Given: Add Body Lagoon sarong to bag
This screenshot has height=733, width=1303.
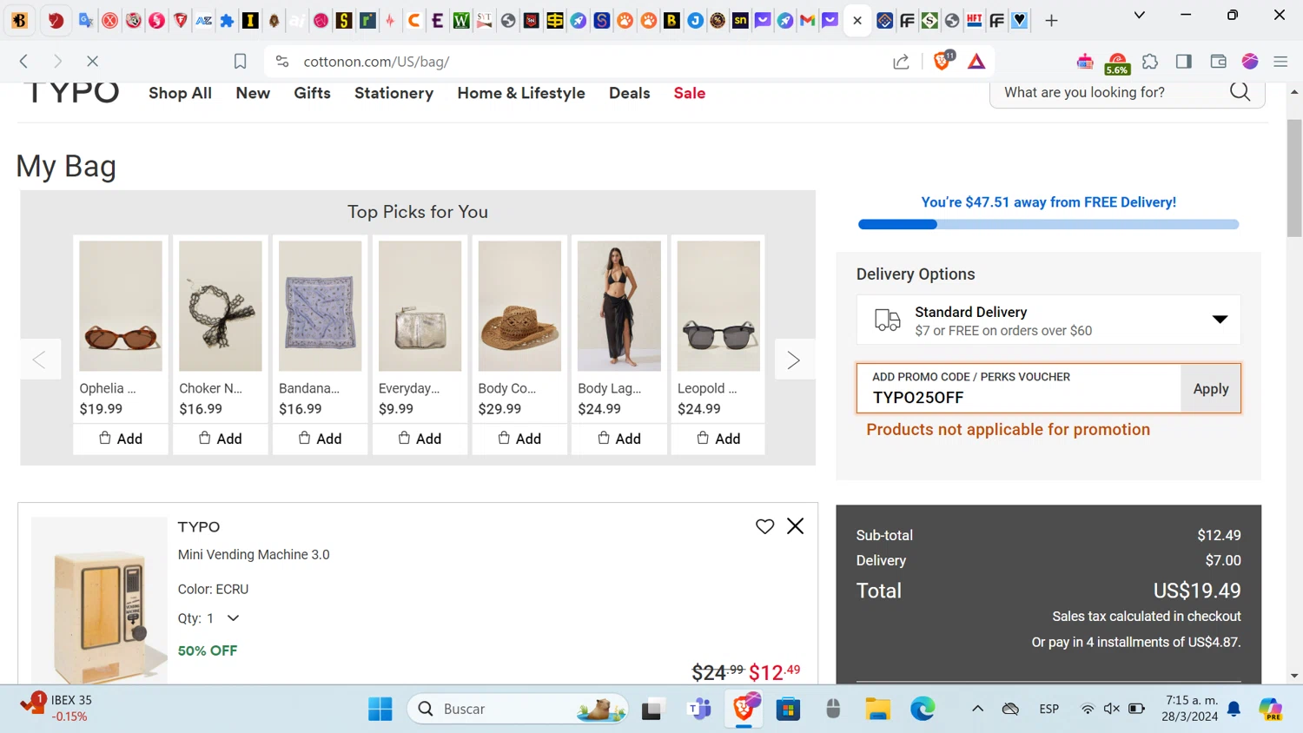Looking at the screenshot, I should click(x=619, y=439).
